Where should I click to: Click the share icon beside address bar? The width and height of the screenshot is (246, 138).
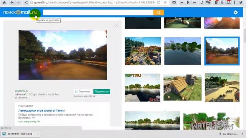click(26, 3)
